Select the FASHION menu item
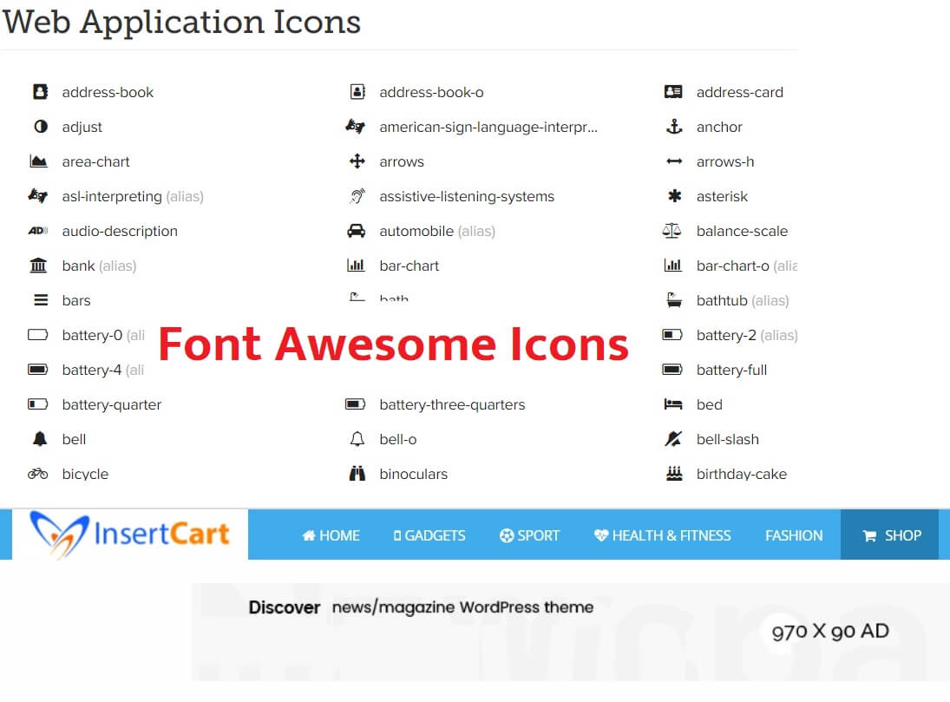950x702 pixels. click(794, 535)
